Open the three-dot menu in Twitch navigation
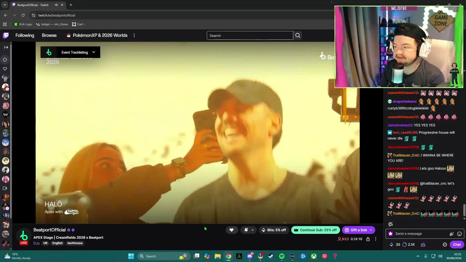The width and height of the screenshot is (466, 262). [134, 35]
